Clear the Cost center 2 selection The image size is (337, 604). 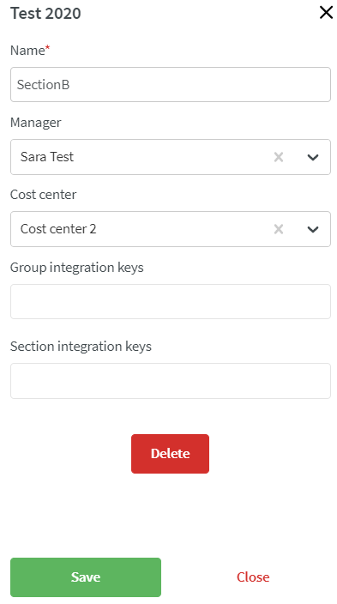pos(279,229)
